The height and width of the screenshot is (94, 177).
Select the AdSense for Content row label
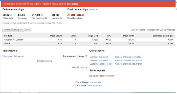(13, 40)
